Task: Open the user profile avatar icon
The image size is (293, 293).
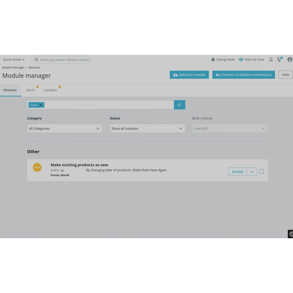Action: pos(290,59)
